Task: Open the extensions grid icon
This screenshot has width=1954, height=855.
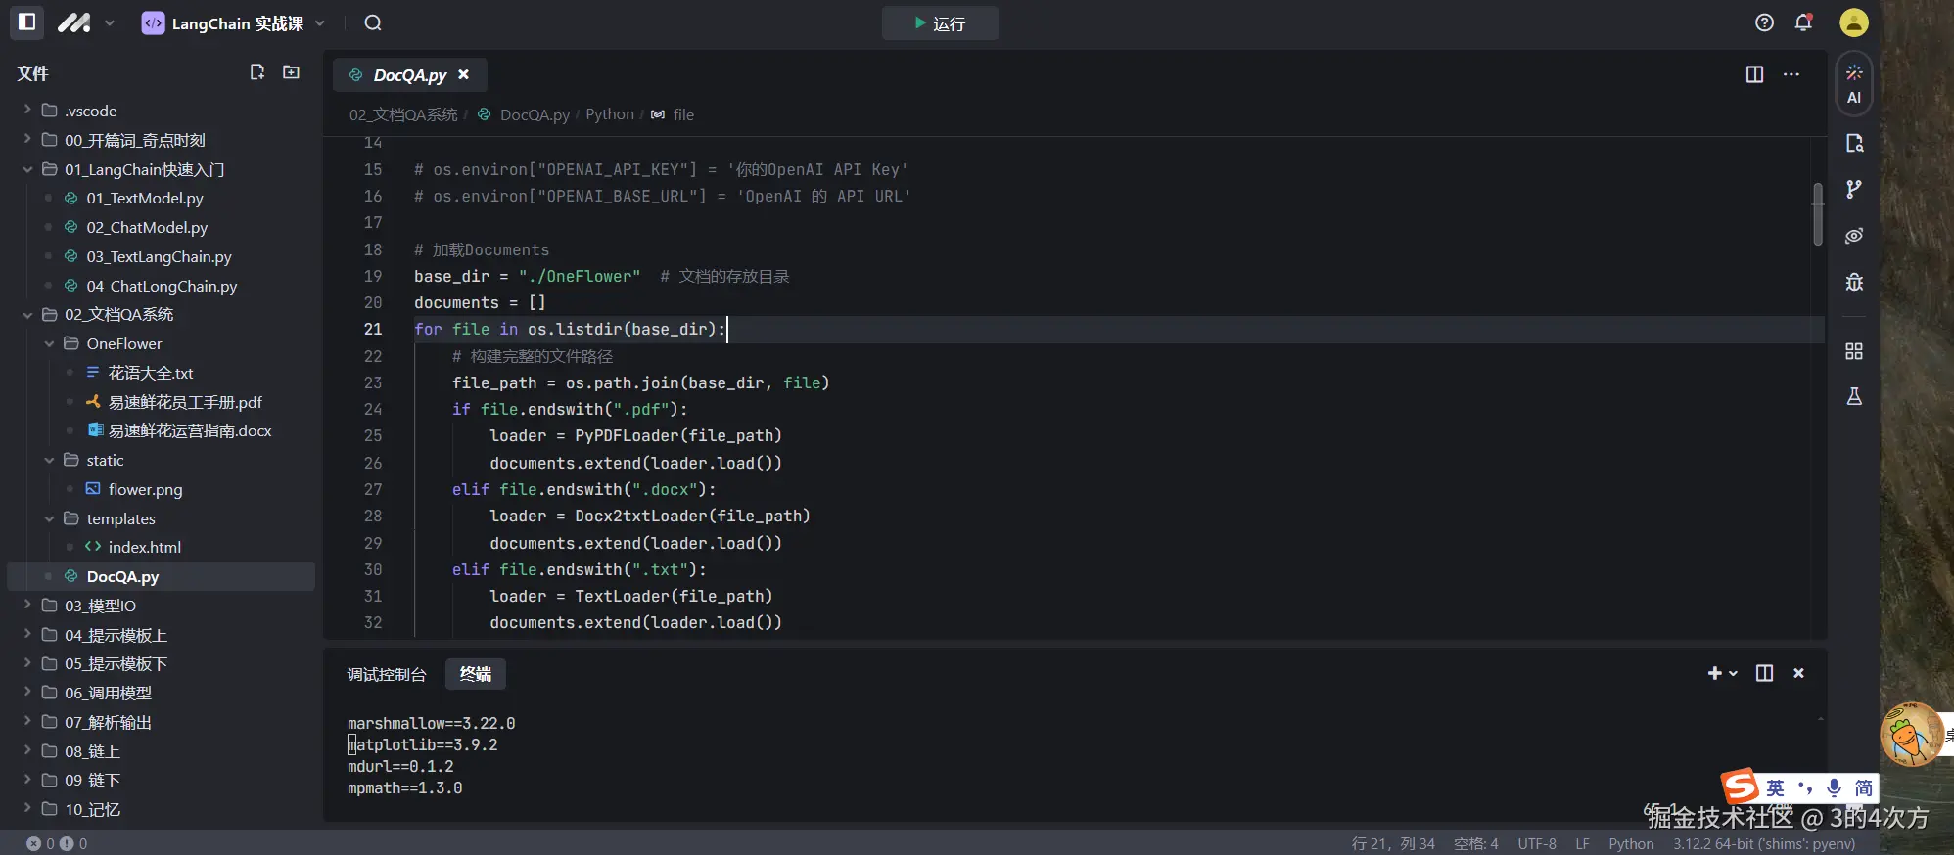Action: tap(1853, 351)
